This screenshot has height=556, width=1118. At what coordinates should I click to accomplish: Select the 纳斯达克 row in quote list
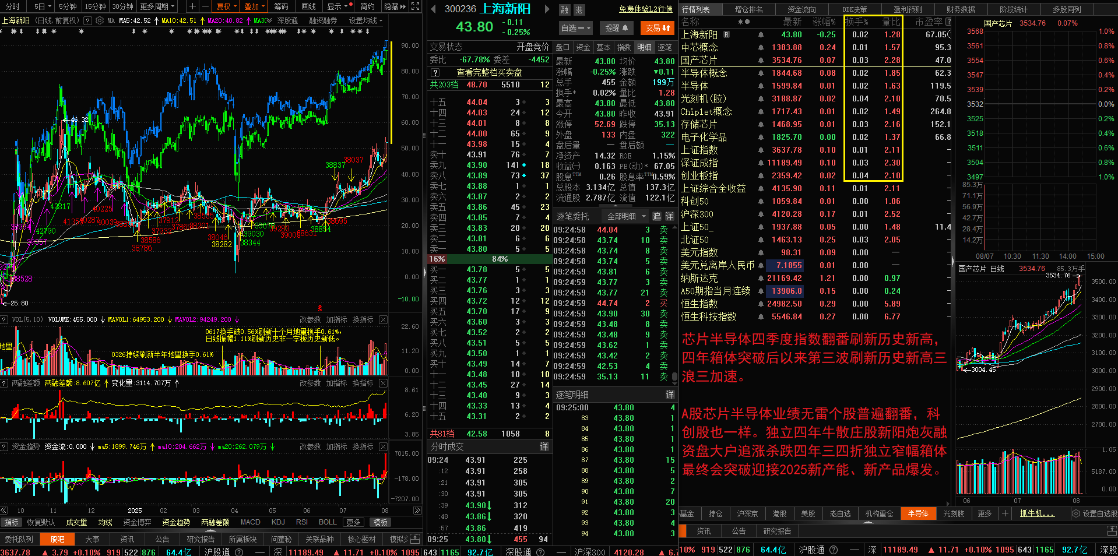point(815,278)
